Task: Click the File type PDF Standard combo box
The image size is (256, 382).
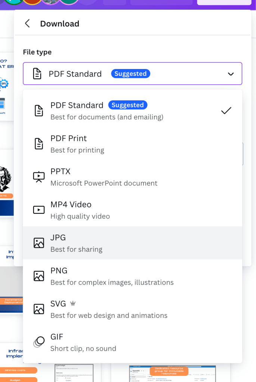Action: [133, 73]
